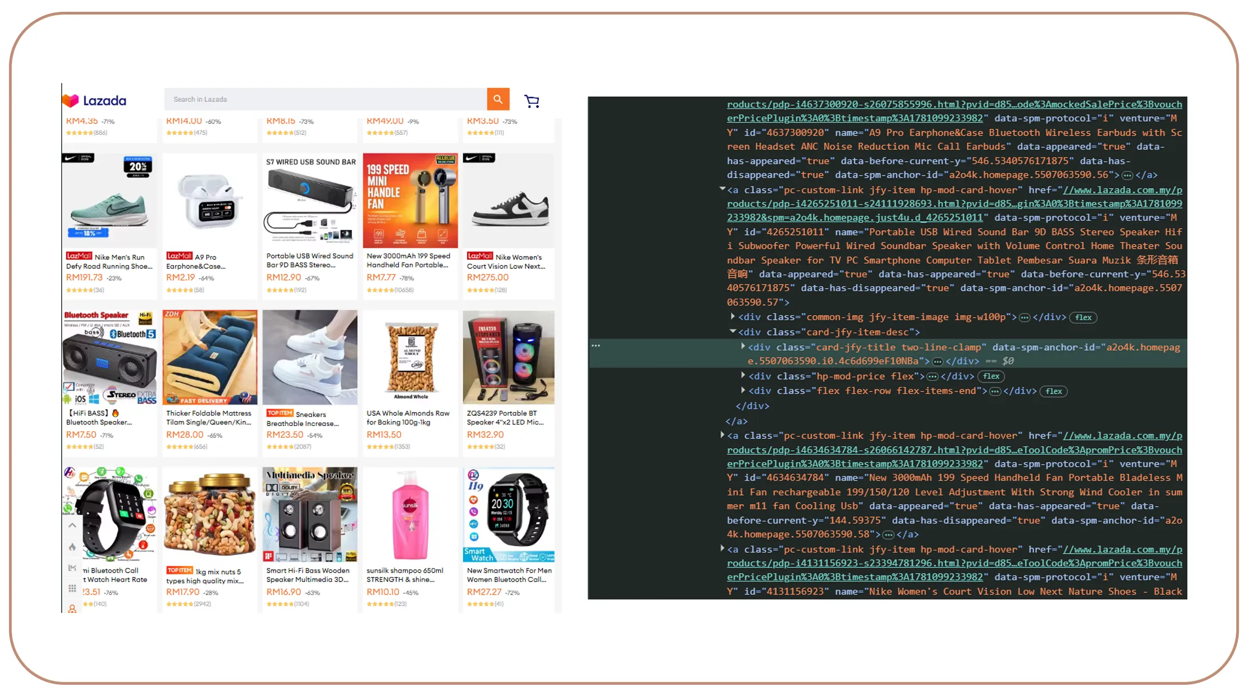Click price RM10.10 of sunsilk shampoo
1248x696 pixels.
click(383, 592)
